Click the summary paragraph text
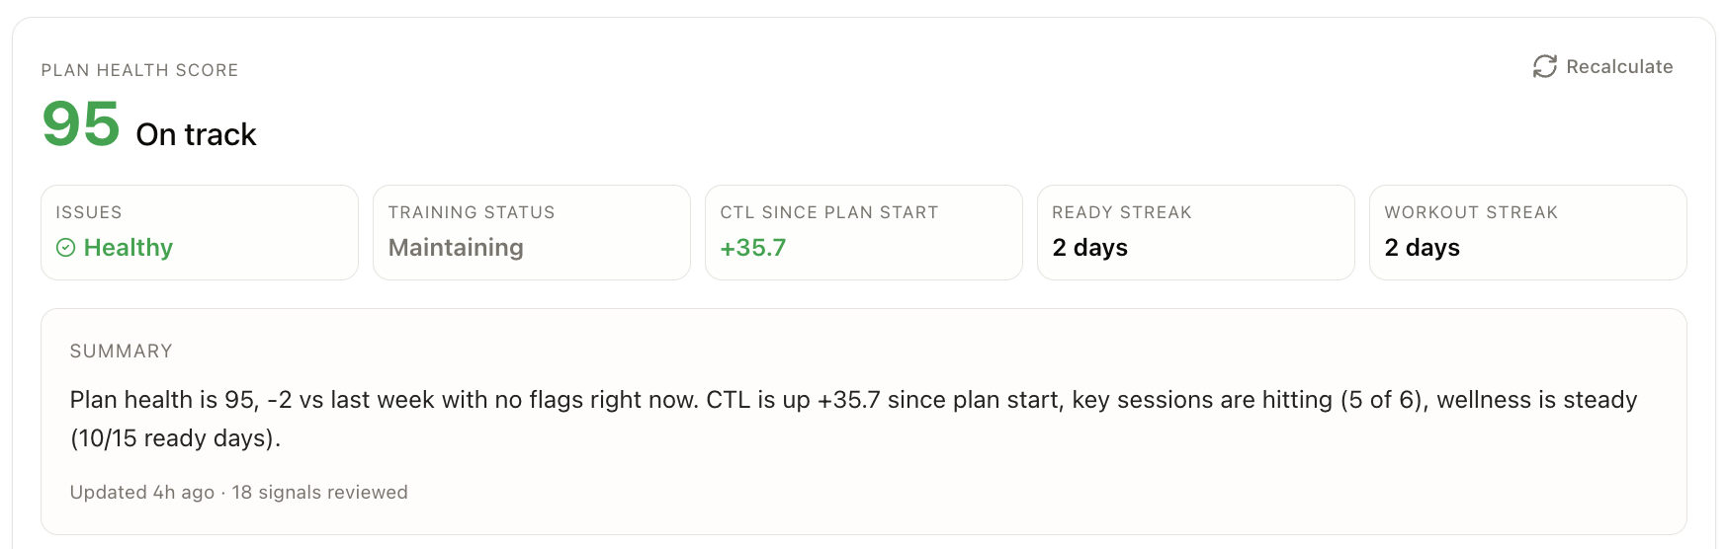The image size is (1728, 549). pos(853,419)
